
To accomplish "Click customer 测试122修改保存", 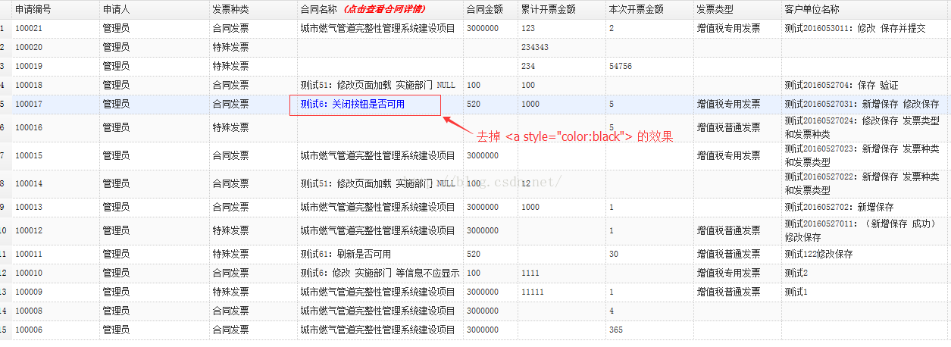I will [818, 254].
